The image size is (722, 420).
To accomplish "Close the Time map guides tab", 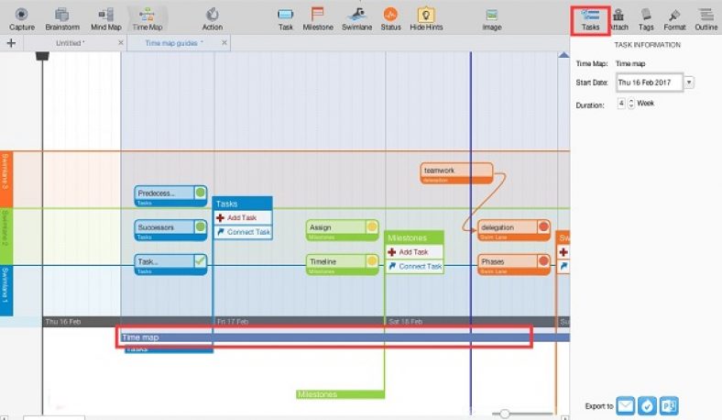I will coord(224,42).
